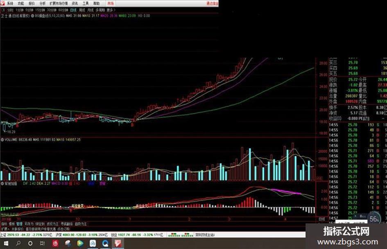Open the blue Q browser taskbar icon
This screenshot has height=249, width=387.
[105, 243]
